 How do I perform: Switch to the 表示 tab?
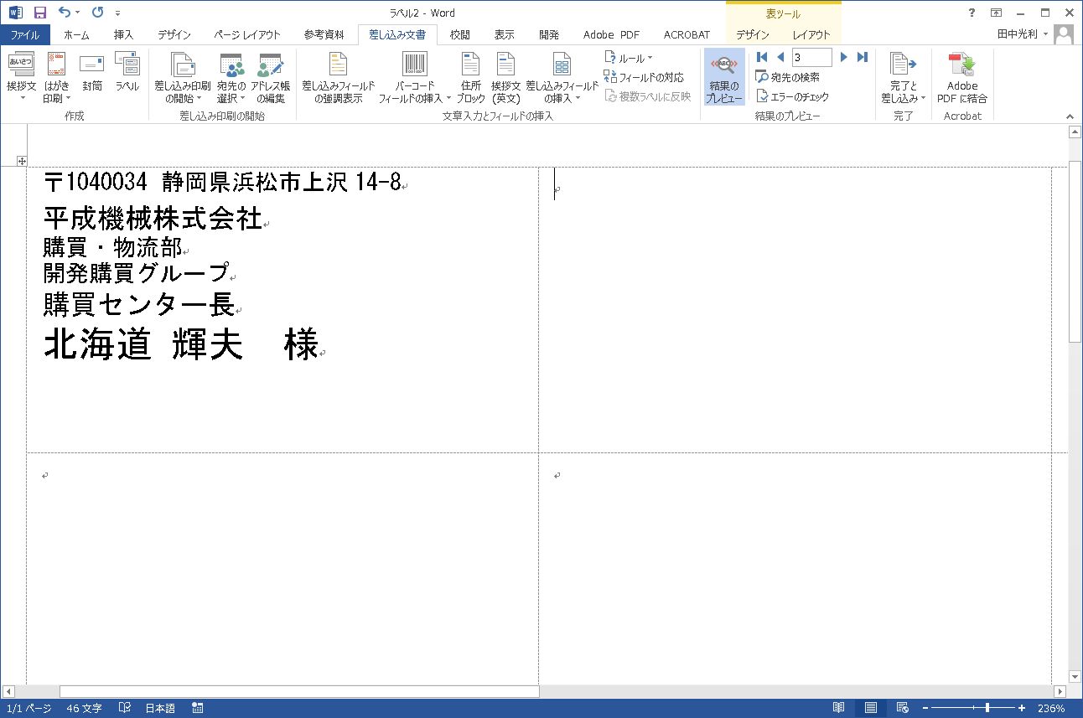(x=504, y=34)
